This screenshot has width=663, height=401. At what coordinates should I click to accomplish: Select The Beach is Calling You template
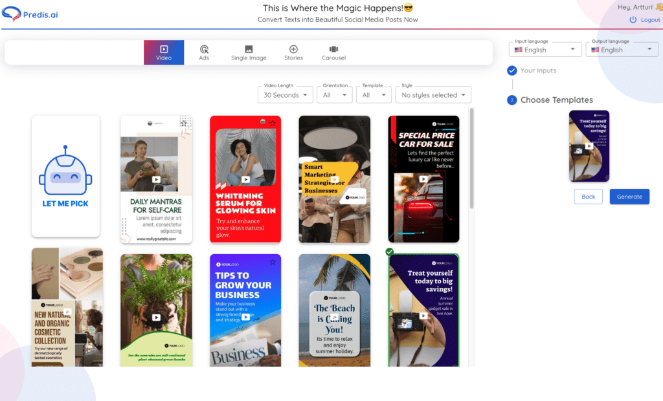point(335,310)
